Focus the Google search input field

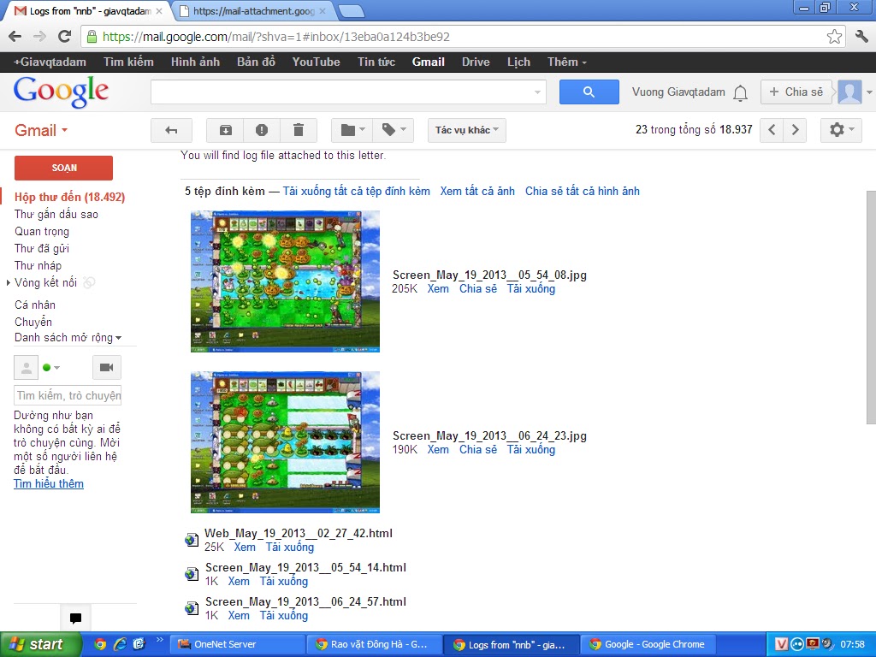340,92
